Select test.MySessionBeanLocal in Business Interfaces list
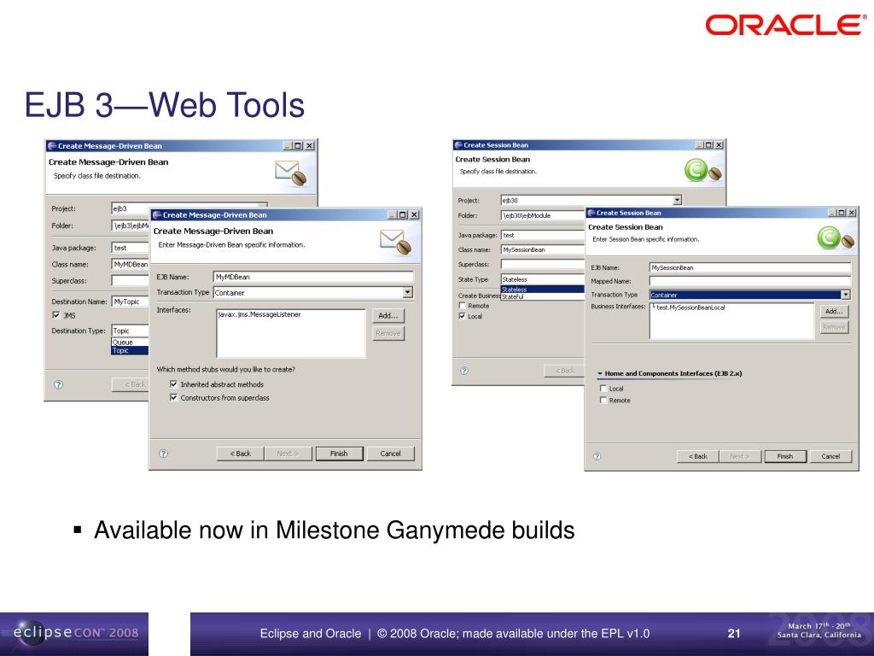The width and height of the screenshot is (874, 656). pos(690,307)
